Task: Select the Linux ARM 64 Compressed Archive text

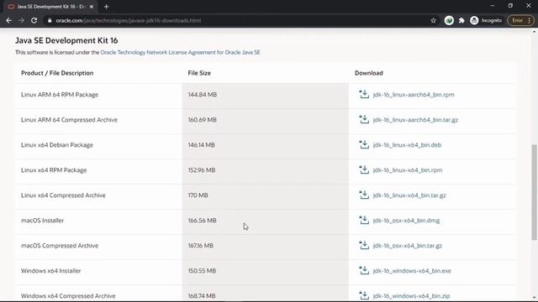Action: (x=69, y=120)
